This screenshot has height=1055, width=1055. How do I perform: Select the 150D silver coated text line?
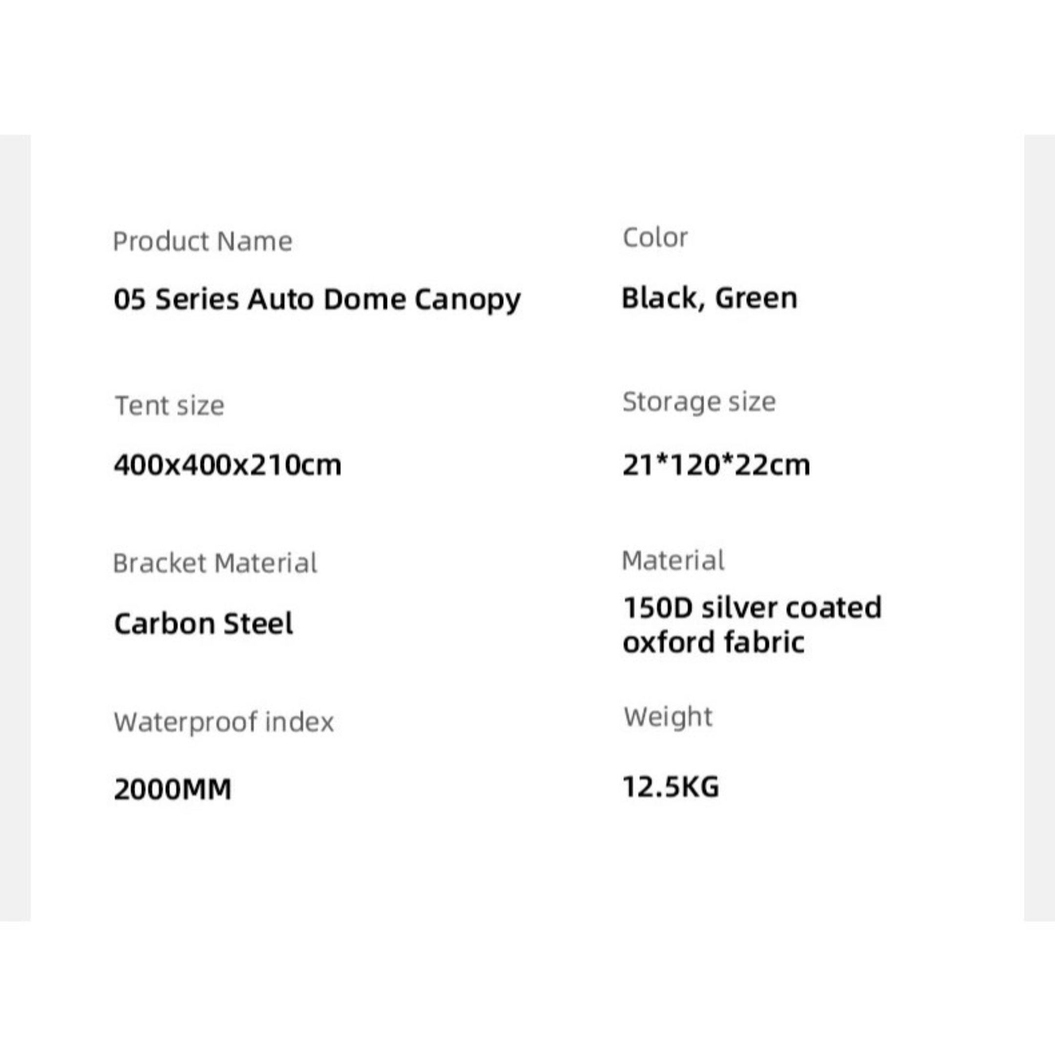(x=752, y=607)
